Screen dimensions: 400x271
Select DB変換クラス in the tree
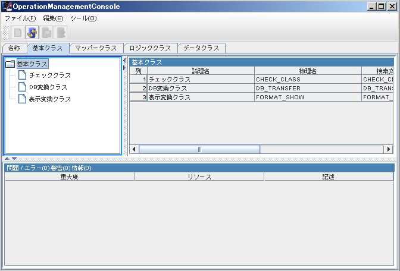pyautogui.click(x=48, y=87)
